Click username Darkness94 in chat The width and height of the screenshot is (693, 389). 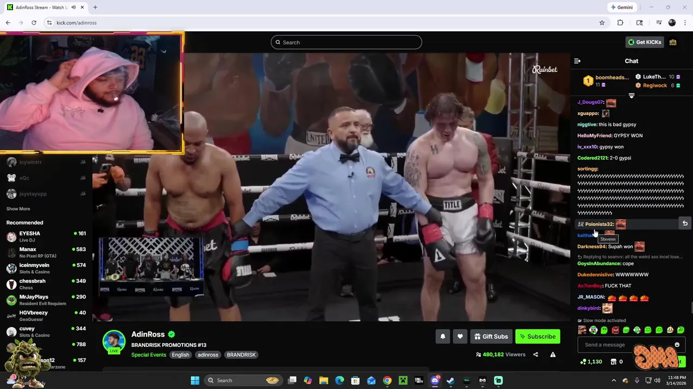pos(591,247)
